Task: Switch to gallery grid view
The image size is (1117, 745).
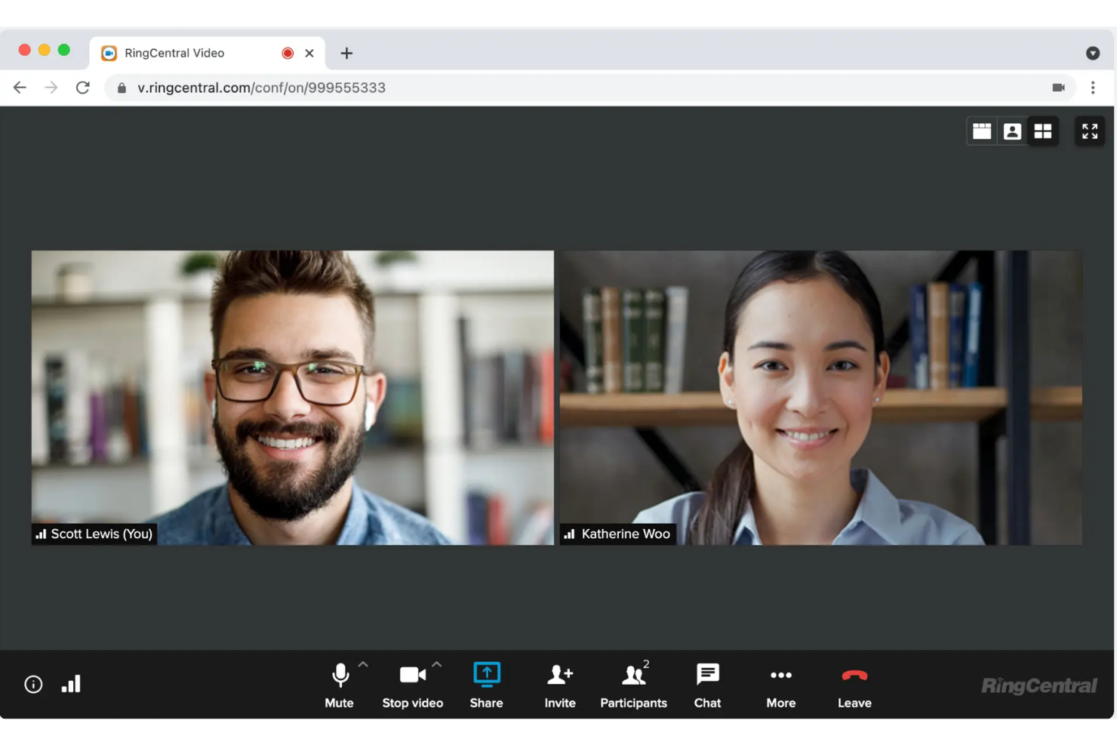Action: (1043, 131)
